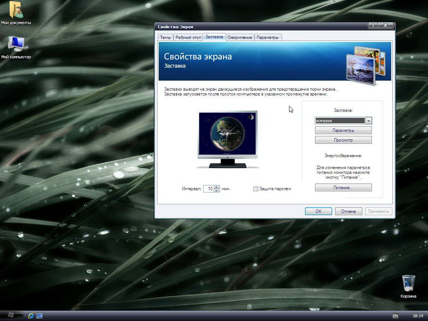Switch to the Темы tab

coord(165,38)
